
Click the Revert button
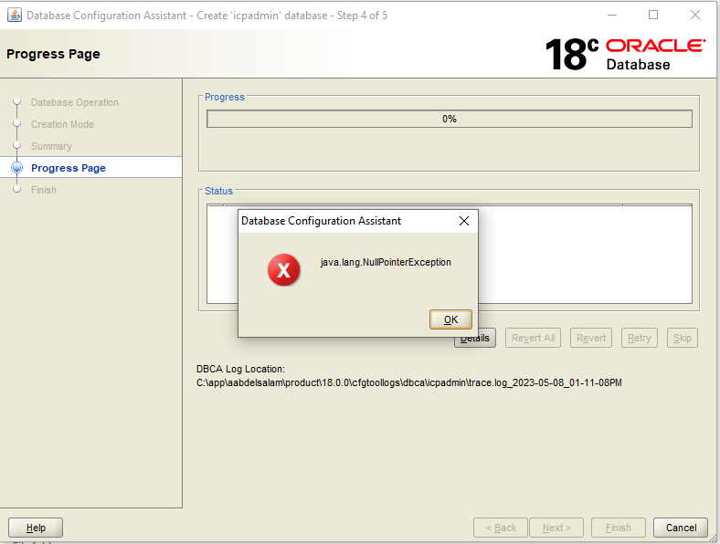pyautogui.click(x=591, y=338)
